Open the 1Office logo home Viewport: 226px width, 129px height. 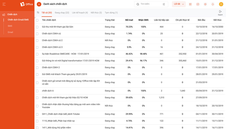pyautogui.click(x=27, y=4)
